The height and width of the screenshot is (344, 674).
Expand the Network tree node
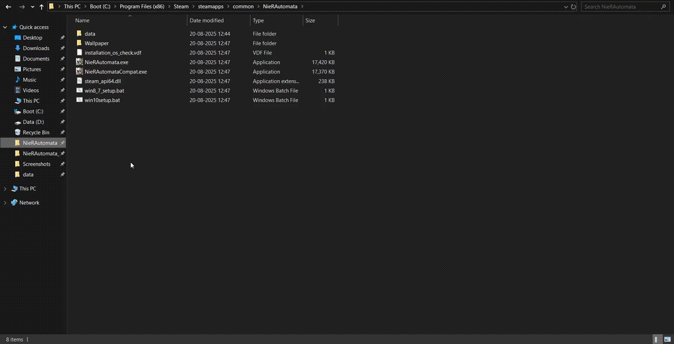pos(5,203)
